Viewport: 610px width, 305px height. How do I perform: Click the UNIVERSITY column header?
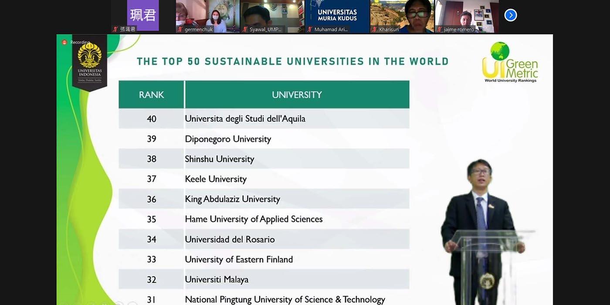pos(297,95)
